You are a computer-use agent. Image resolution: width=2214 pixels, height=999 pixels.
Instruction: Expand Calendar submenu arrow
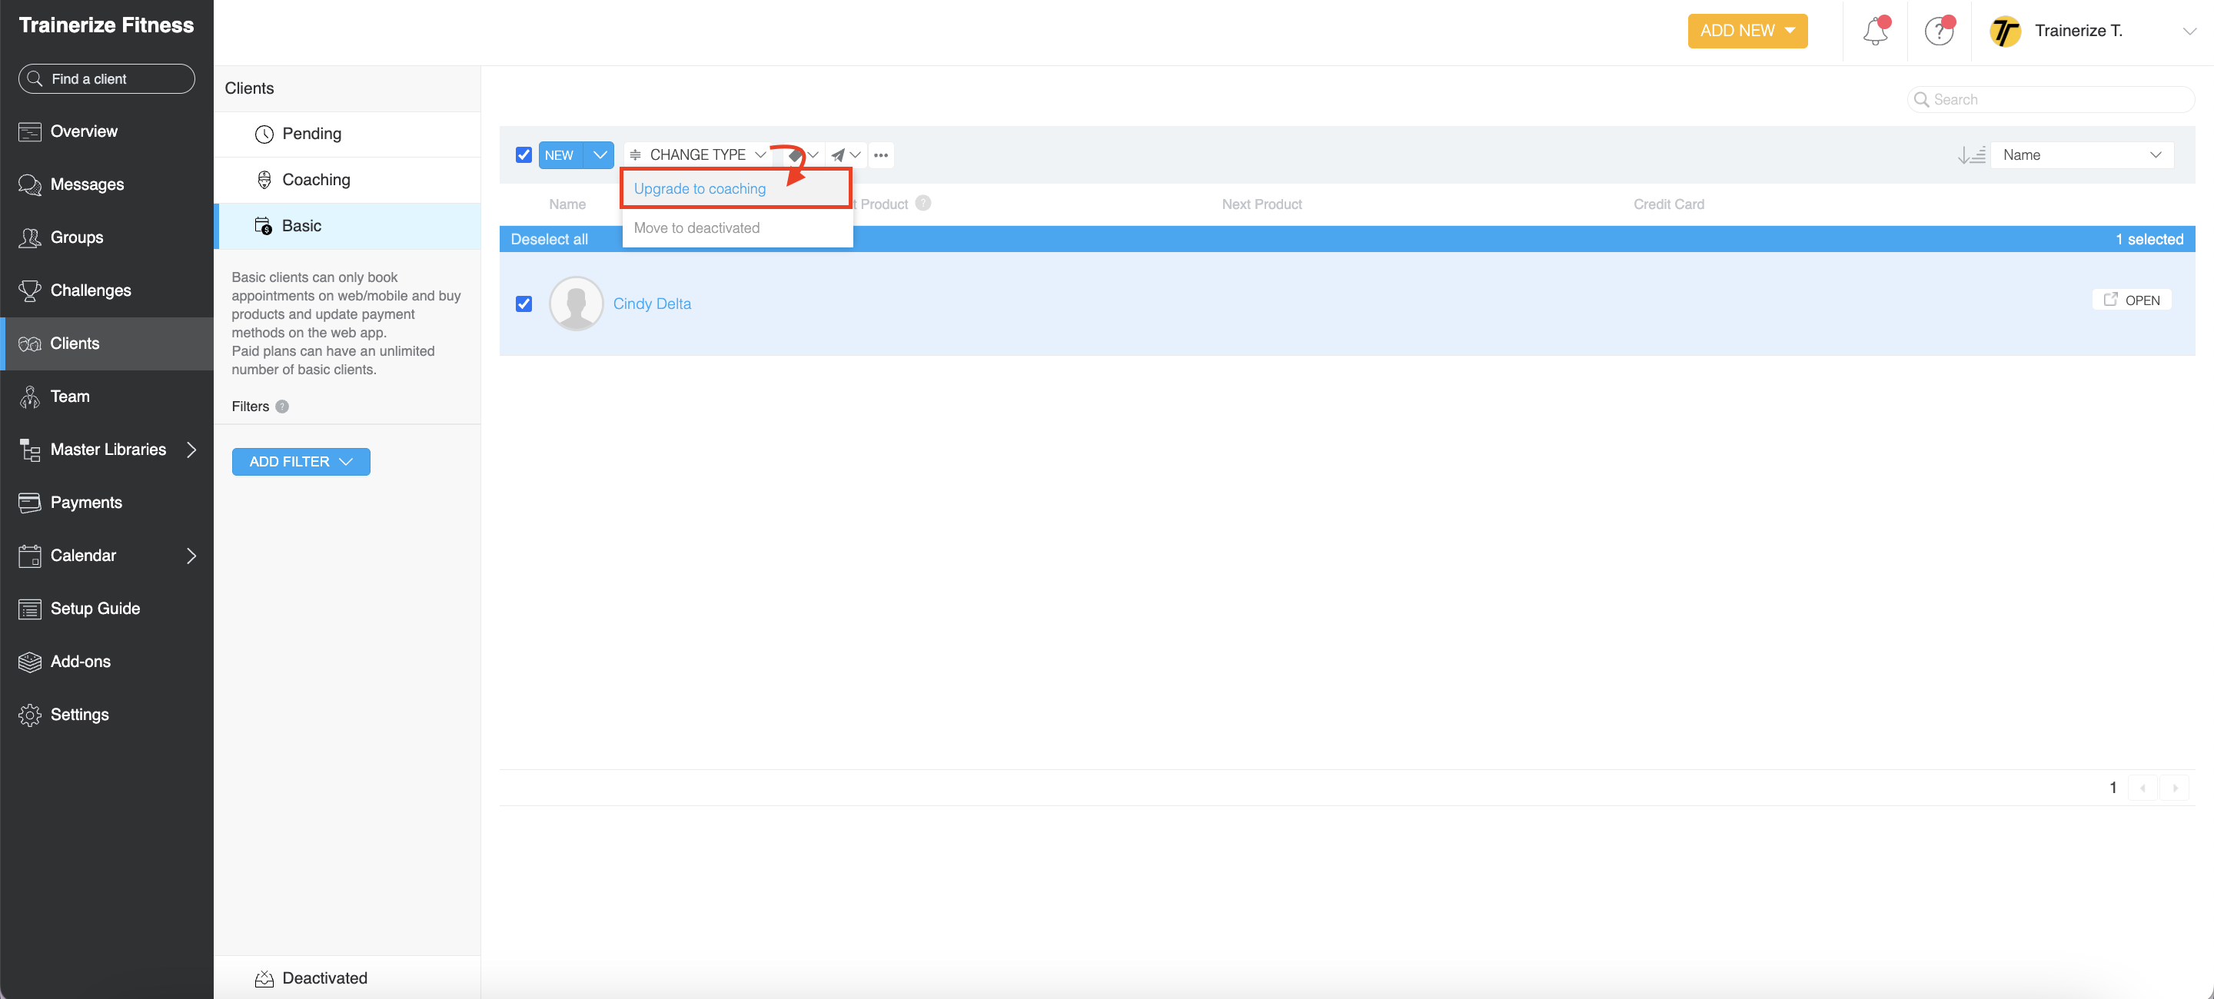pos(191,556)
